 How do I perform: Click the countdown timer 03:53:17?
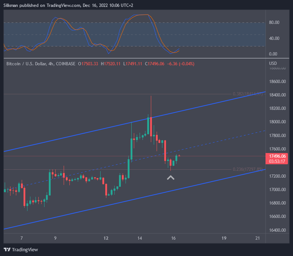point(277,161)
